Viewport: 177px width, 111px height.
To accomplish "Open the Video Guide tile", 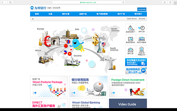I will click(x=128, y=103).
